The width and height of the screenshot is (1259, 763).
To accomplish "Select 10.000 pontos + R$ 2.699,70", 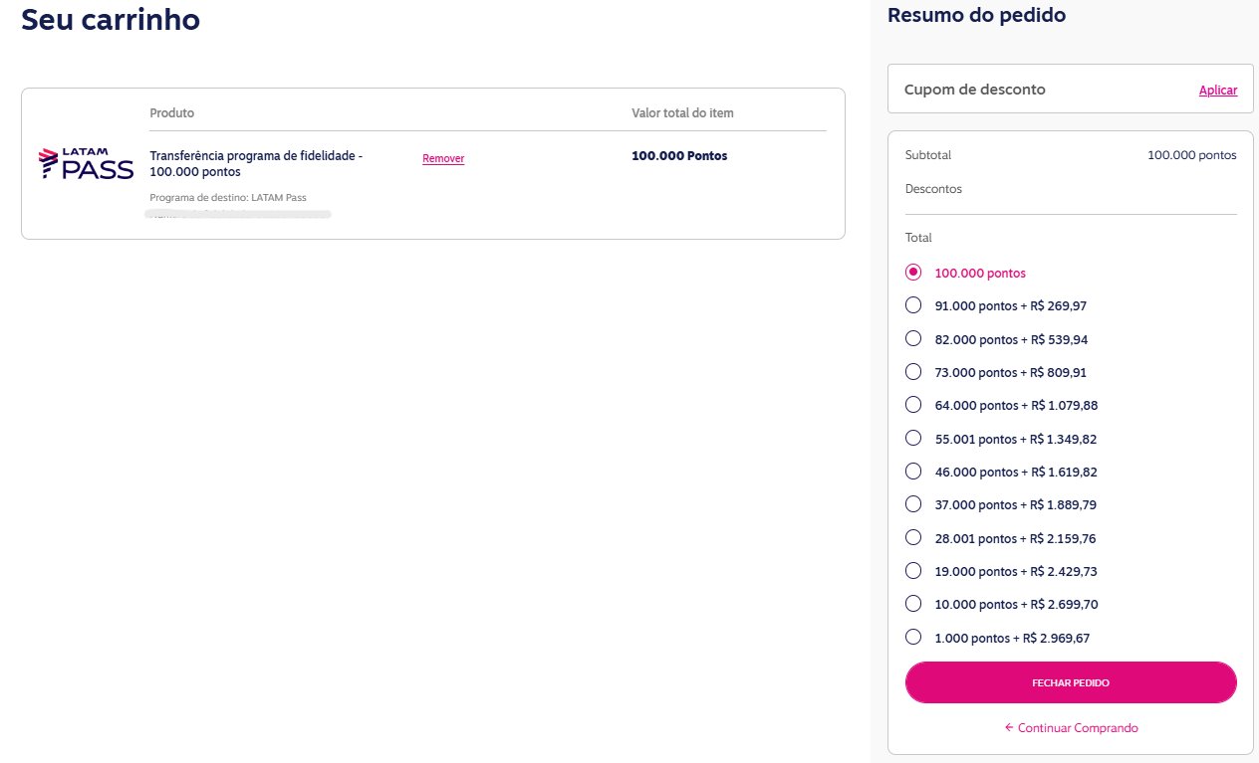I will coord(913,604).
